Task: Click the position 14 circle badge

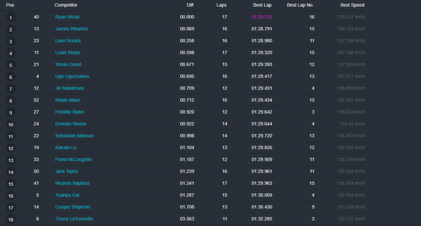Action: click(11, 172)
